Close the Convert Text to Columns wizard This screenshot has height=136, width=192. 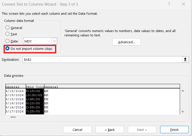coord(184,4)
